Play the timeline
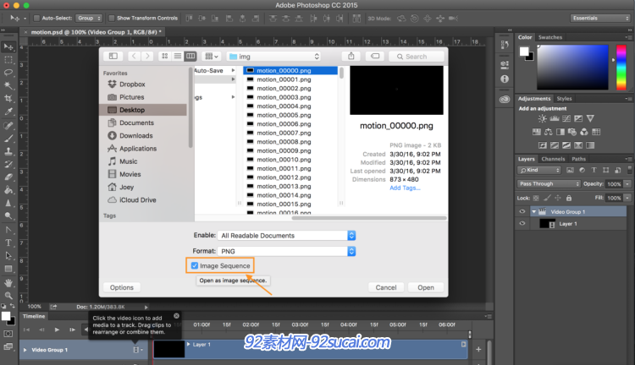 click(x=57, y=330)
